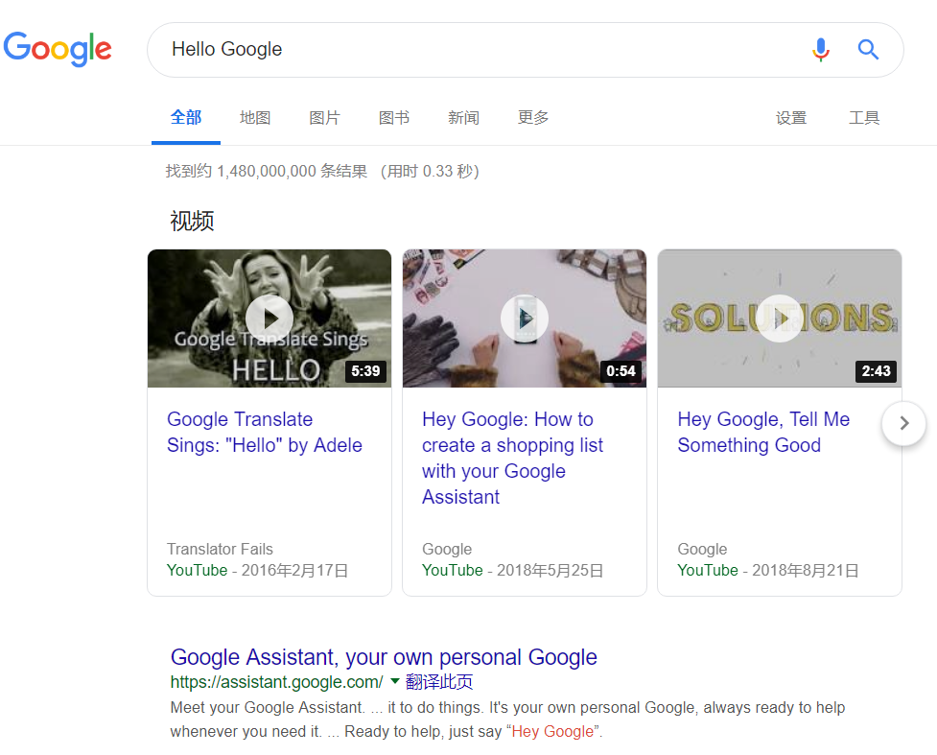937x755 pixels.
Task: Click the 2:43 duration badge
Action: tap(876, 371)
